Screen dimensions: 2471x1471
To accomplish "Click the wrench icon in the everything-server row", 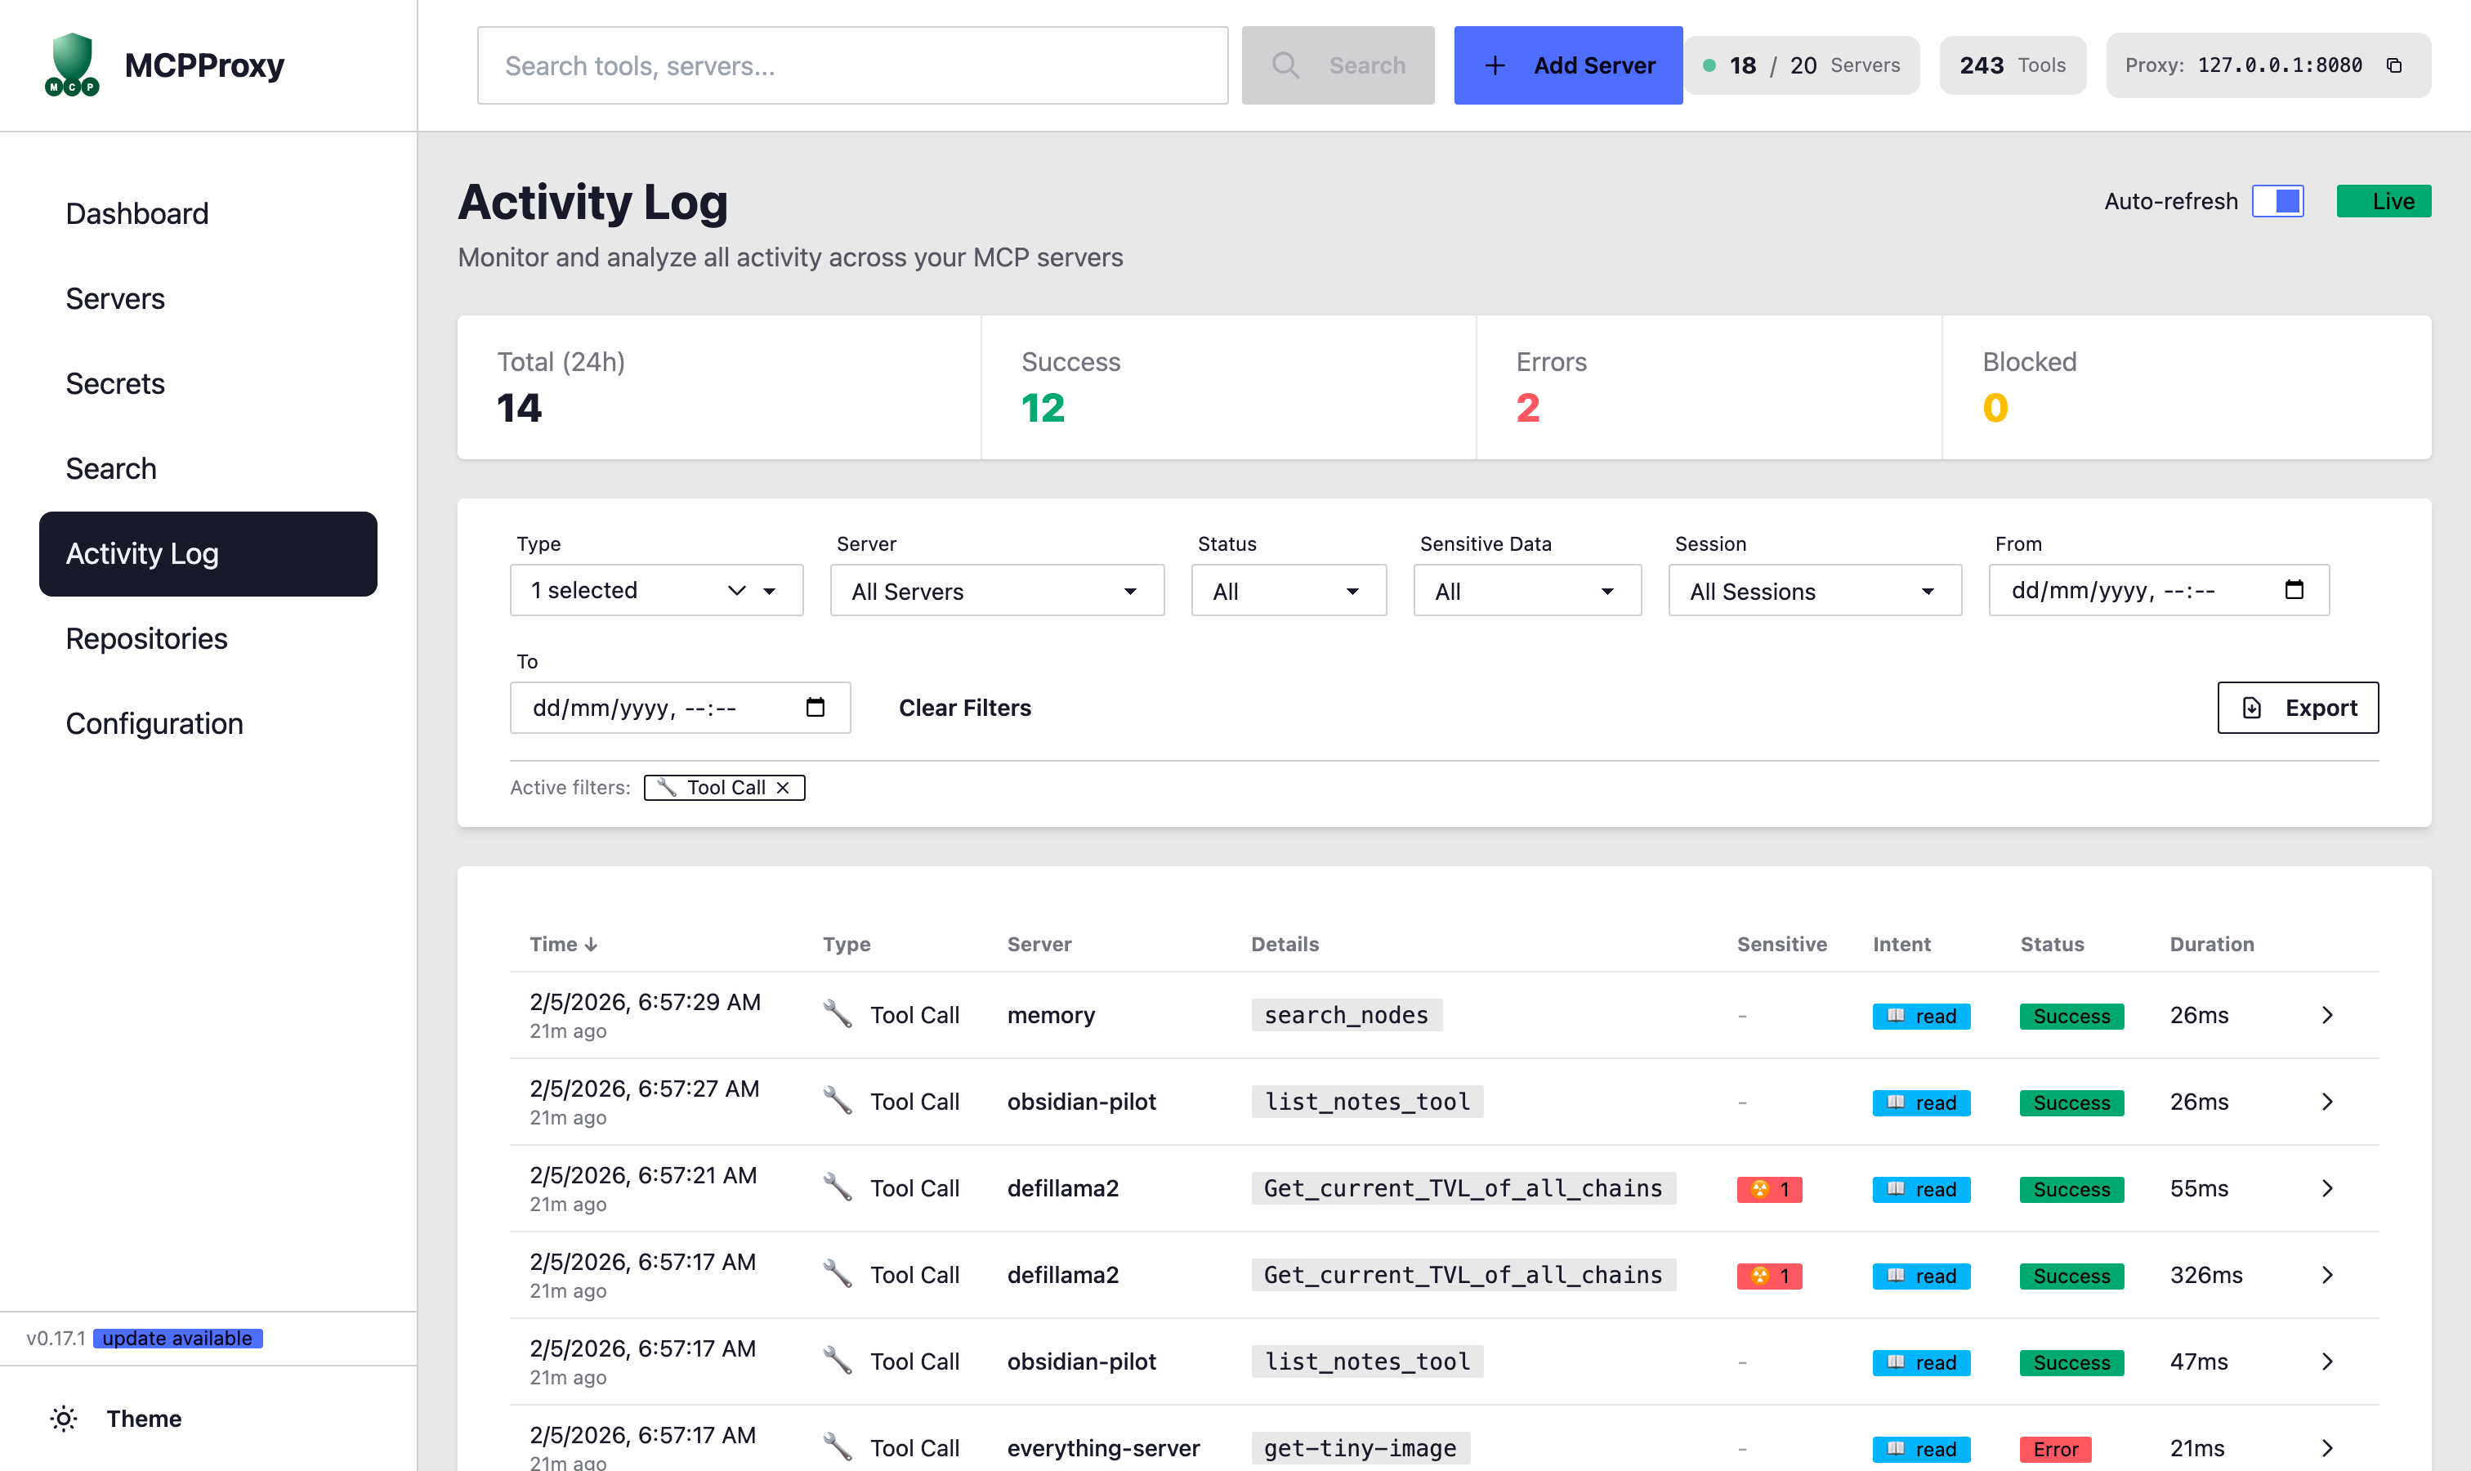I will [x=838, y=1447].
